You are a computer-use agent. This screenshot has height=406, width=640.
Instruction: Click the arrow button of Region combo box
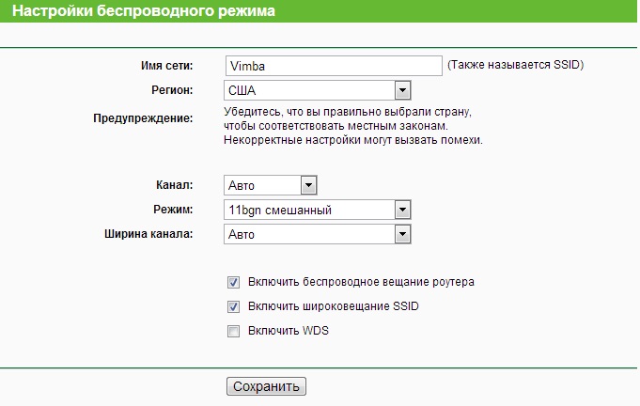pyautogui.click(x=402, y=90)
